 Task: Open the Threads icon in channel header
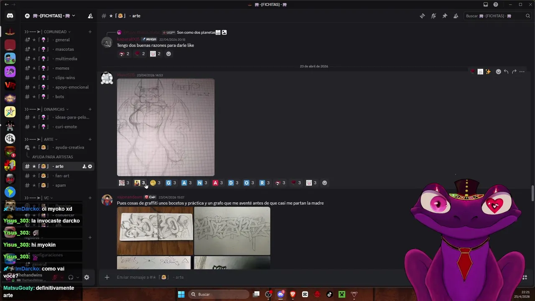(x=423, y=16)
